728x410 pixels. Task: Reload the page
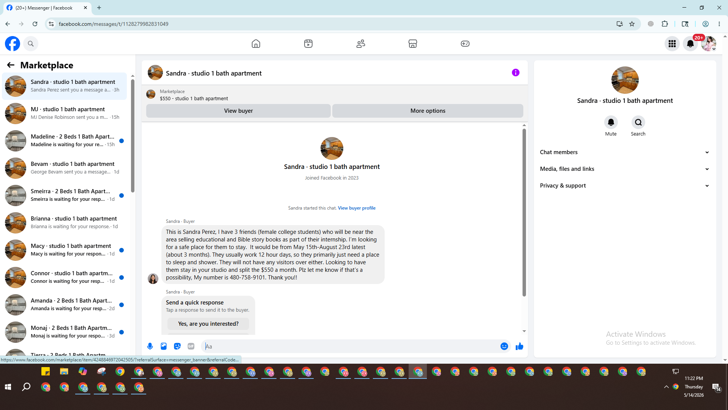[x=35, y=24]
